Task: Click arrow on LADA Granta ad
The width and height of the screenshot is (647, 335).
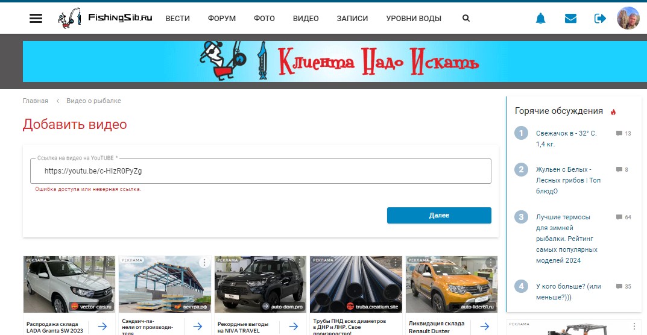Action: click(102, 326)
